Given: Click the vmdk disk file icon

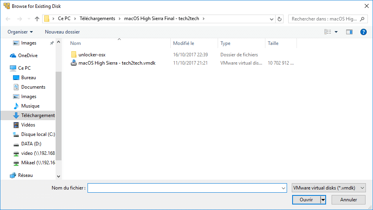Looking at the screenshot, I should 74,63.
